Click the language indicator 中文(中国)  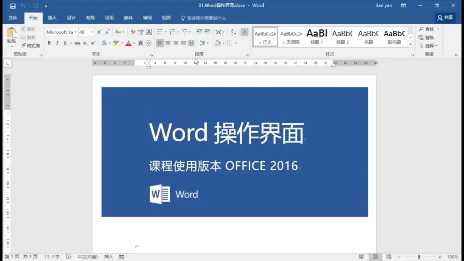pos(88,257)
